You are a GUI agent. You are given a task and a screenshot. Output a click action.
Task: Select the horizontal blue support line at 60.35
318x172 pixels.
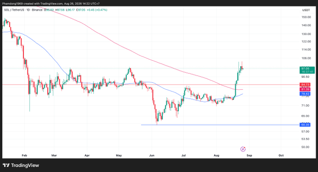pos(220,125)
